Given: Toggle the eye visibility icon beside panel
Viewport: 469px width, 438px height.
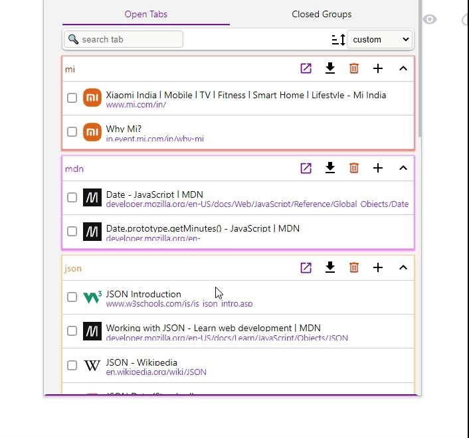Looking at the screenshot, I should click(430, 19).
